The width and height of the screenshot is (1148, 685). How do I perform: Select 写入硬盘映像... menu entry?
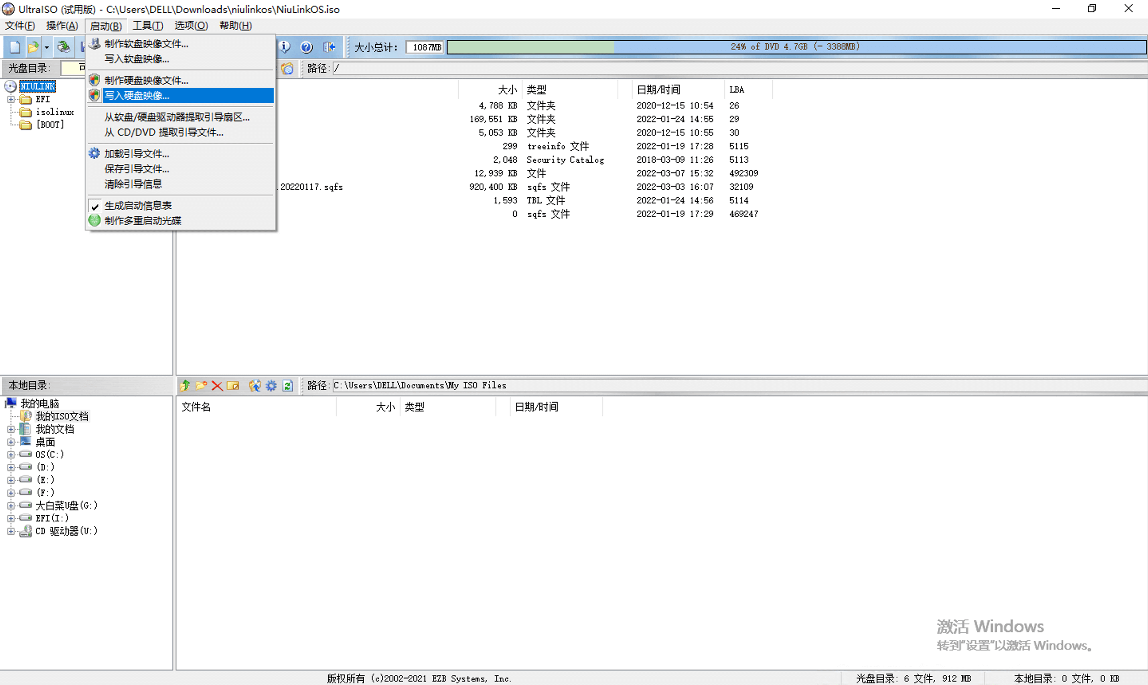(137, 96)
